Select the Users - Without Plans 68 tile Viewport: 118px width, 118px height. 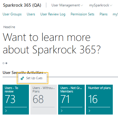pyautogui.click(x=44, y=99)
